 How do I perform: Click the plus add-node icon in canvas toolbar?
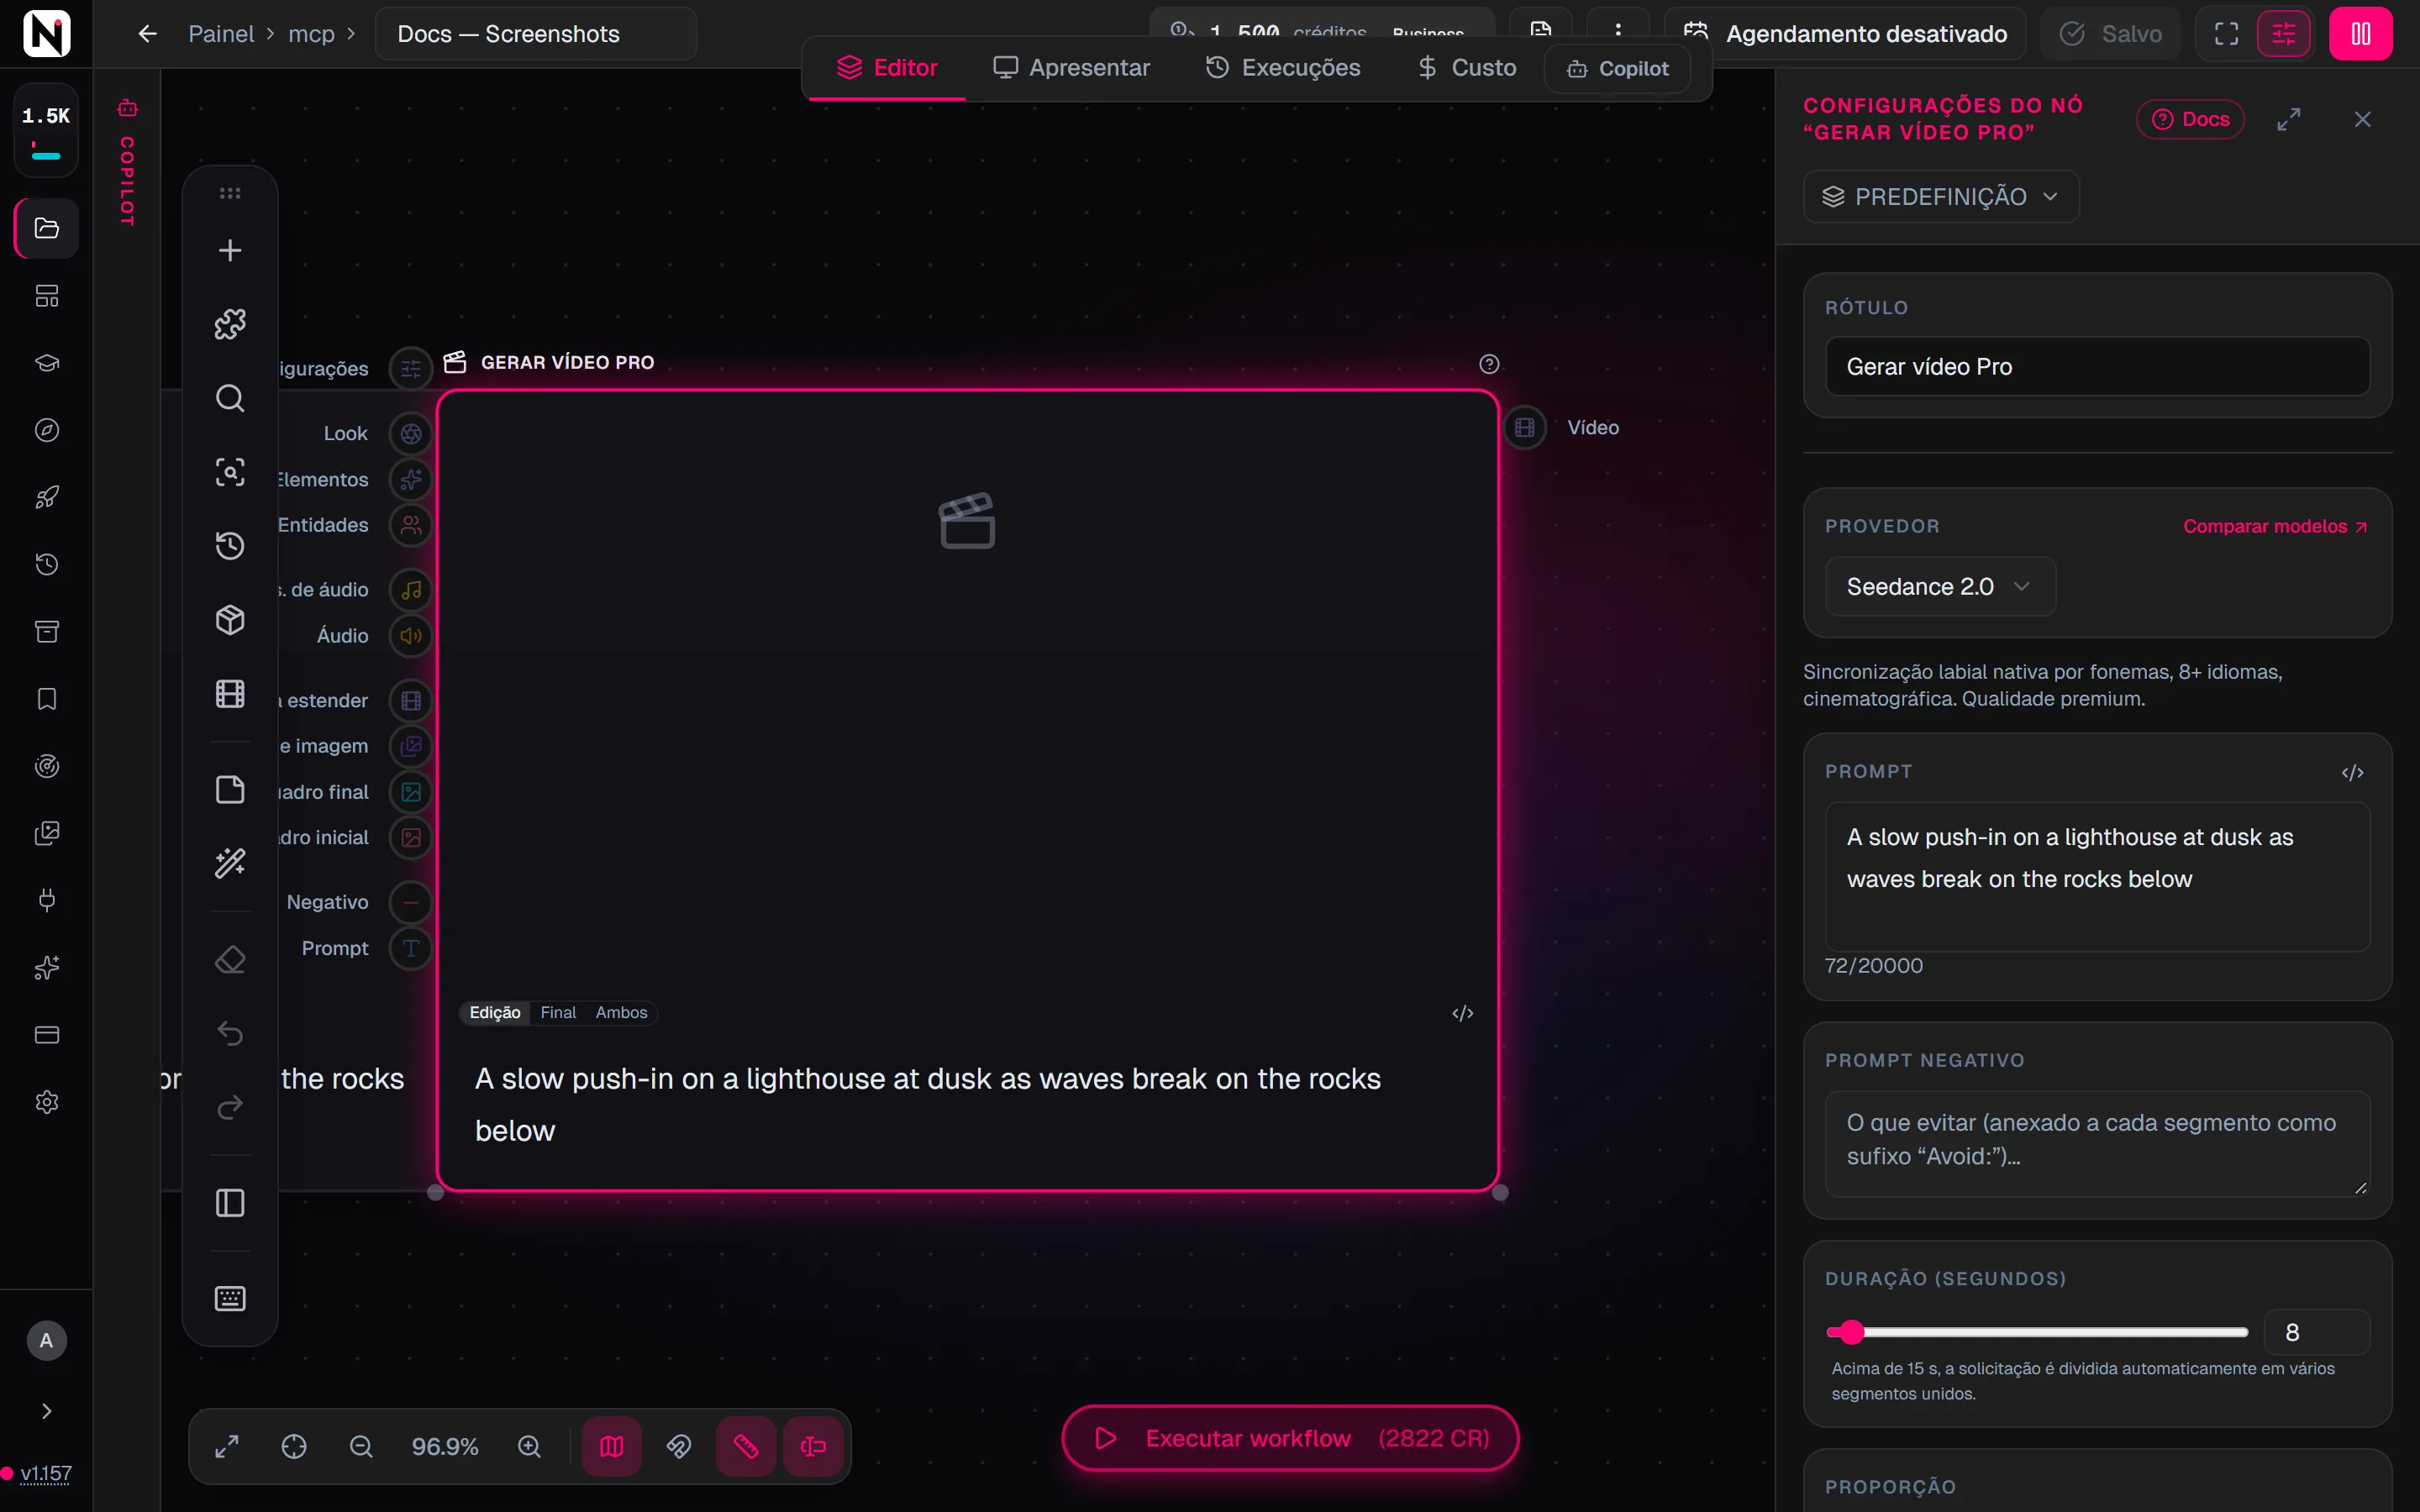[x=230, y=250]
